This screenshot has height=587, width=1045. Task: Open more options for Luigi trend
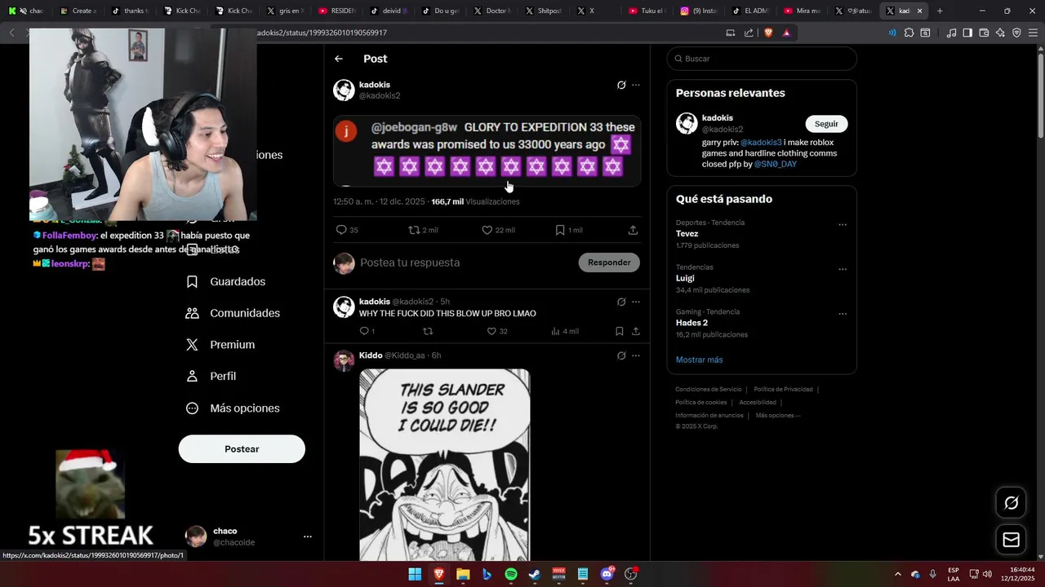pyautogui.click(x=843, y=269)
